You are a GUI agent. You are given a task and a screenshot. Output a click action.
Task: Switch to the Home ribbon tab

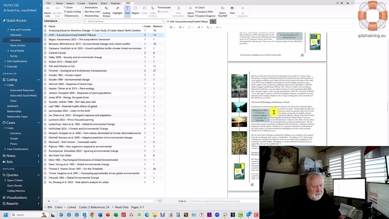pyautogui.click(x=59, y=3)
